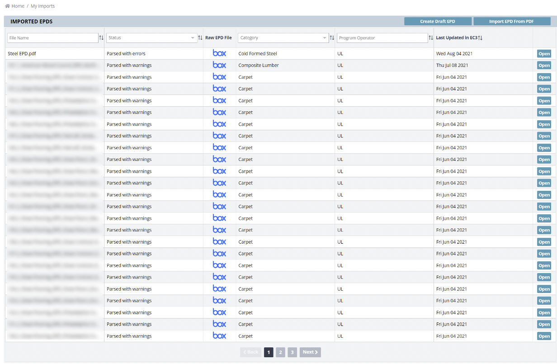The image size is (557, 364).
Task: Open the Steel EPD.pdf row
Action: coord(544,54)
